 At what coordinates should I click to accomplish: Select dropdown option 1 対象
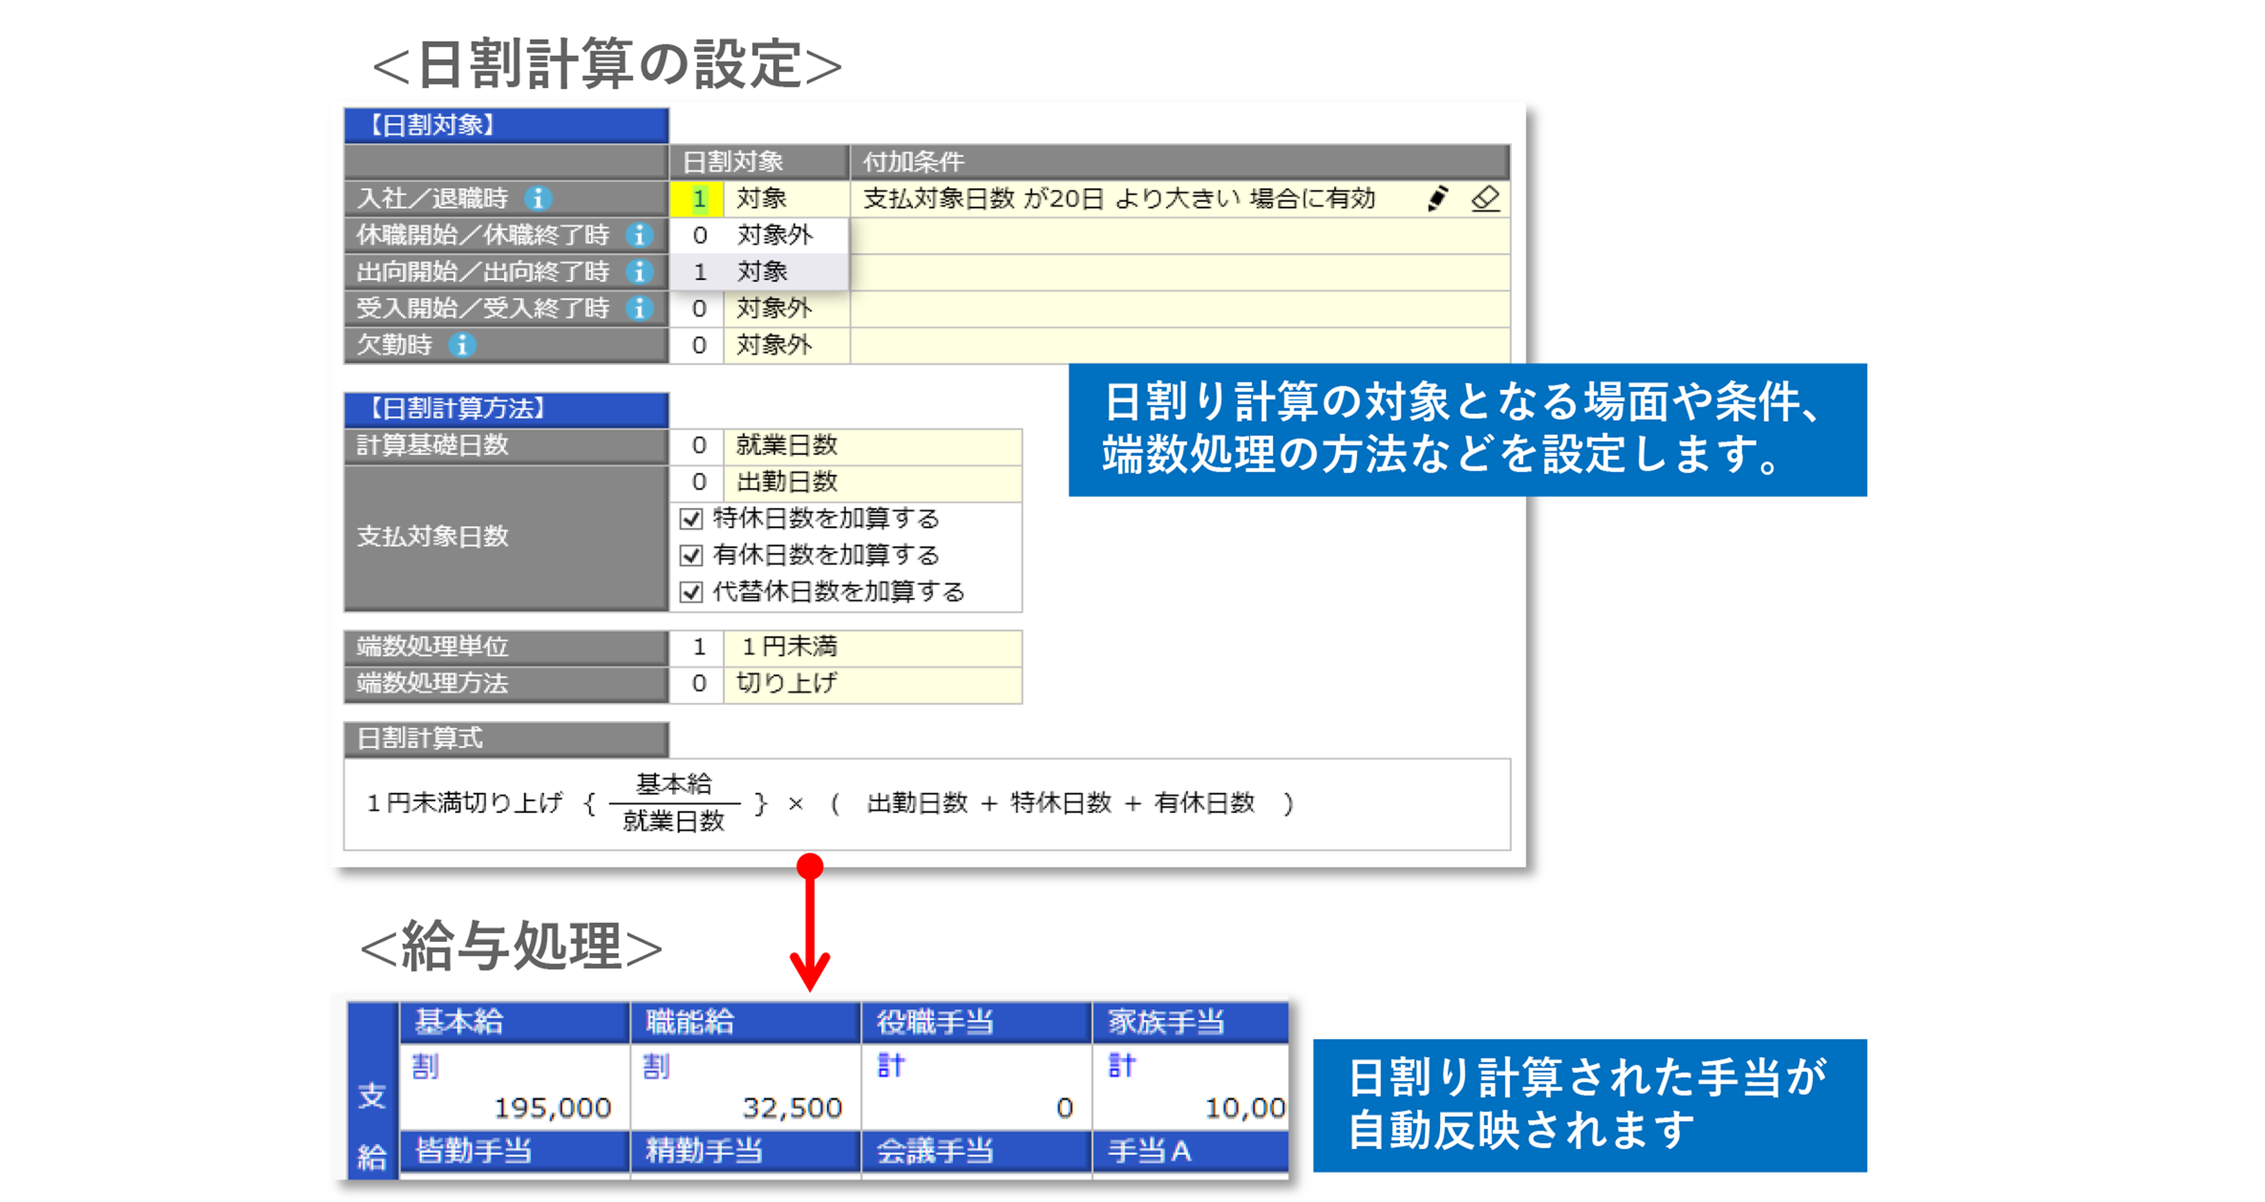759,272
